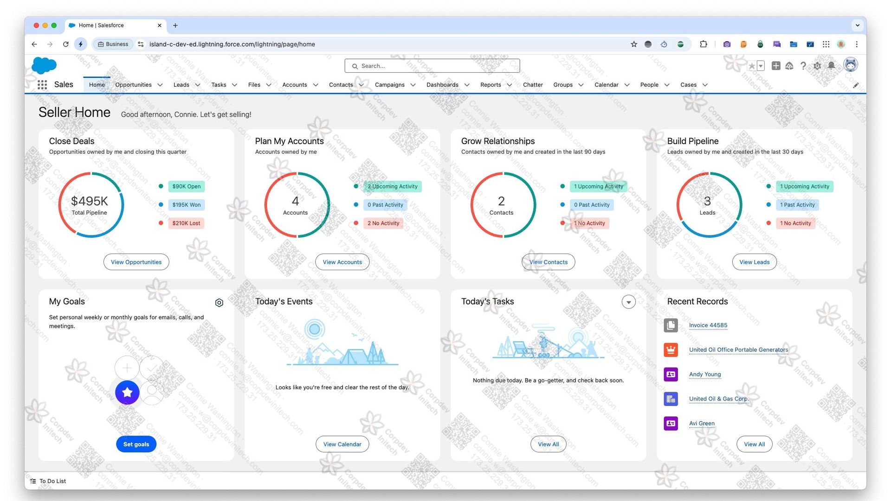
Task: Switch to the Home tab
Action: pos(97,85)
